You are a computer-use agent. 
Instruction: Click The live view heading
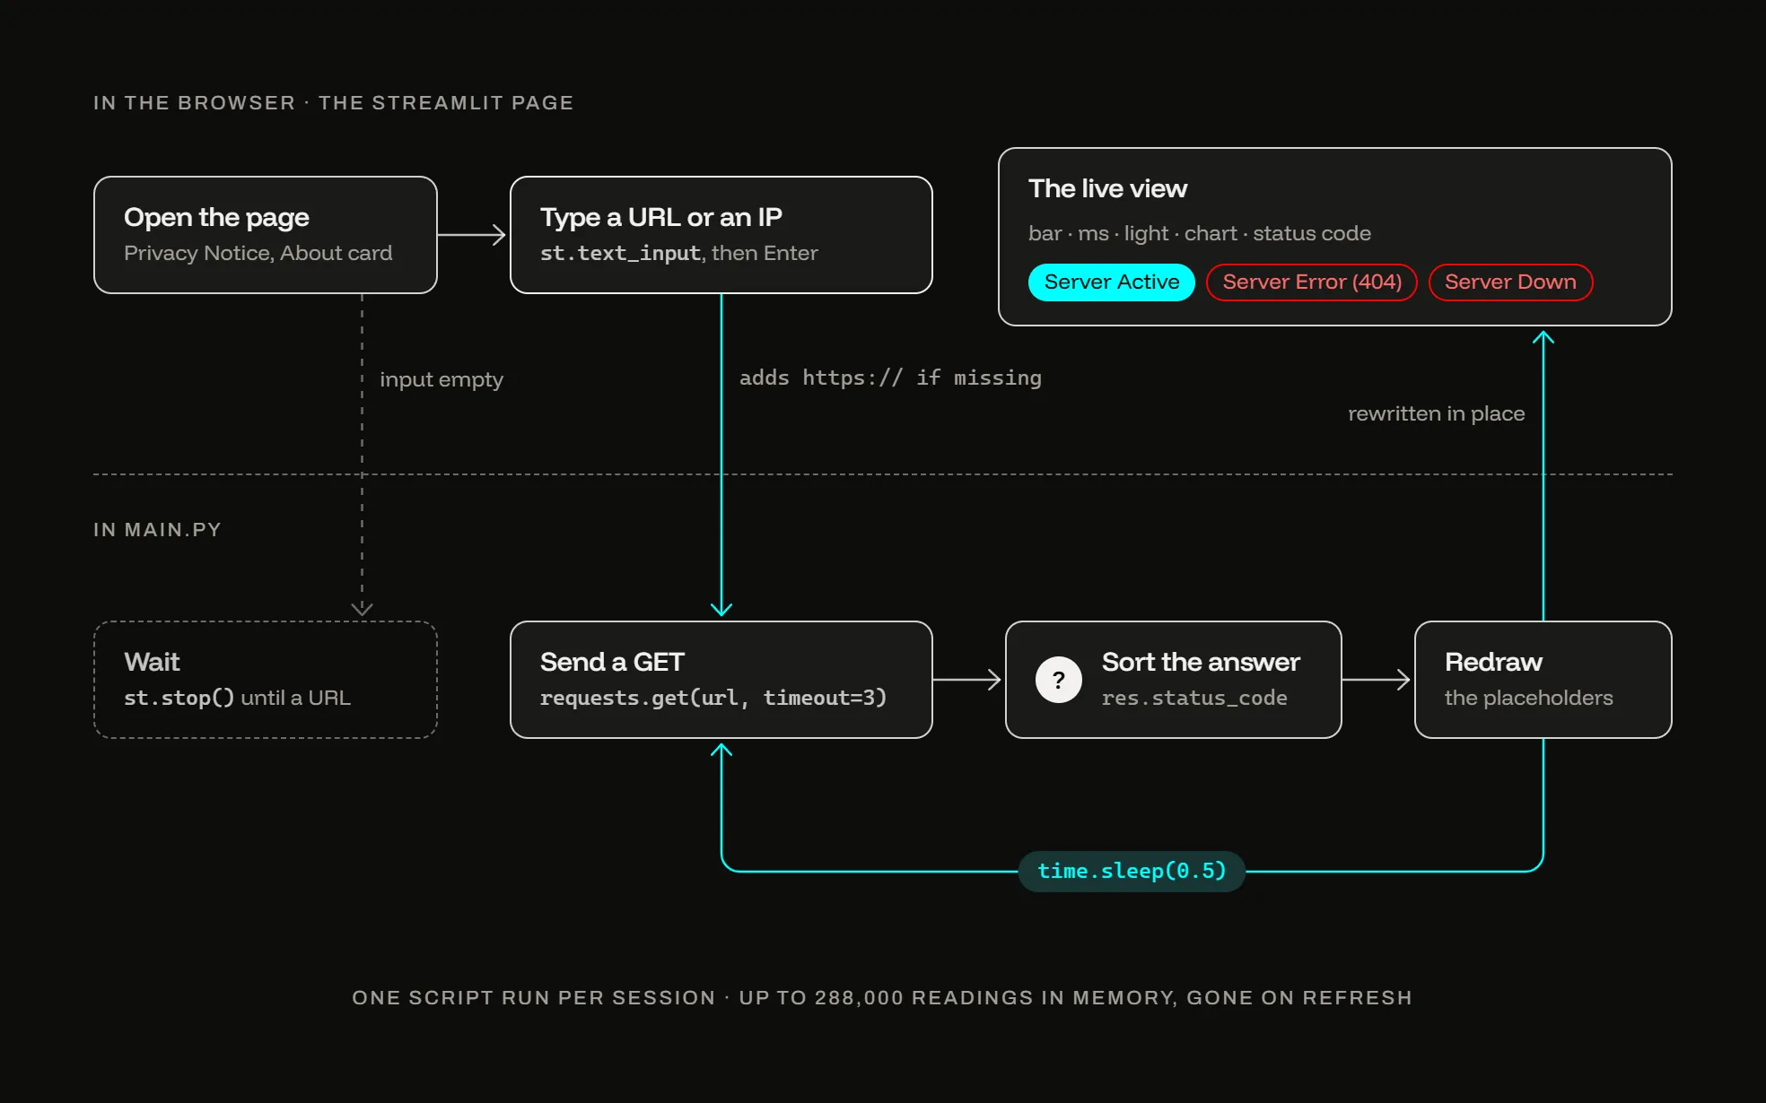coord(1107,188)
